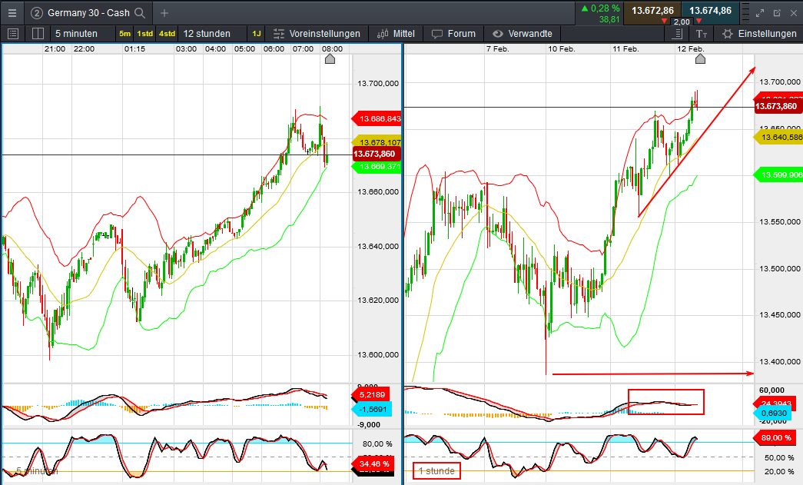
Task: Click the right chart yellow label 13.640,586
Action: point(779,138)
